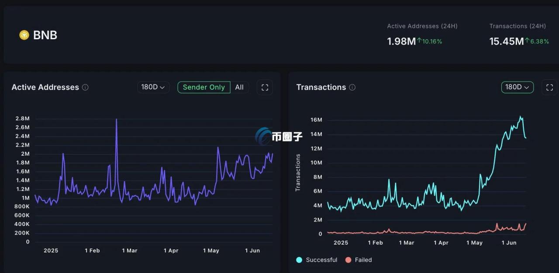
Task: Click the 2.4M y-axis label
Action: pyautogui.click(x=22, y=136)
